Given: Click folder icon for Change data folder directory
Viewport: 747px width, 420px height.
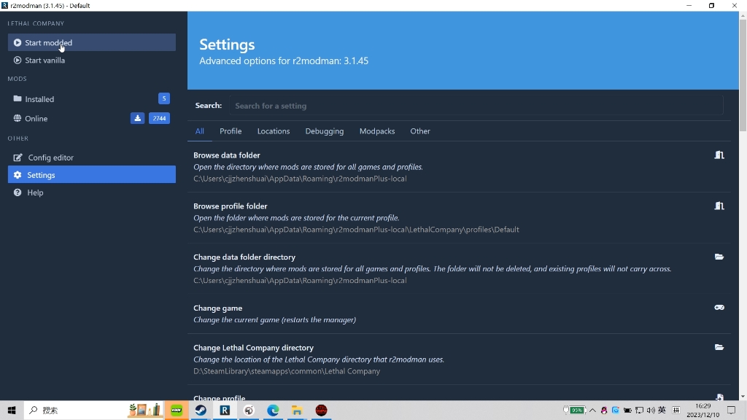Looking at the screenshot, I should (x=719, y=257).
